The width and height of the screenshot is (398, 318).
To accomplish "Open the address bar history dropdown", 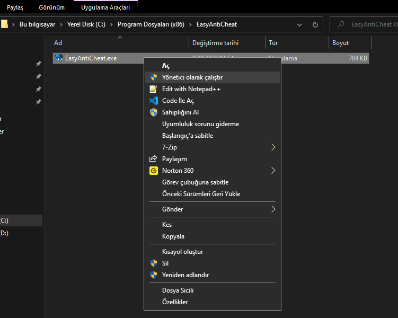I will coord(300,24).
